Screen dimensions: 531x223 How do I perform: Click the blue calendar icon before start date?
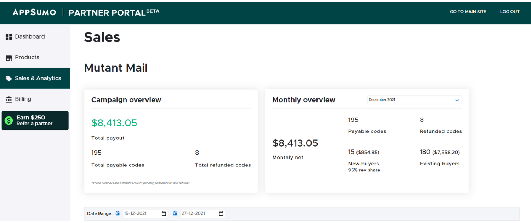[x=118, y=213]
